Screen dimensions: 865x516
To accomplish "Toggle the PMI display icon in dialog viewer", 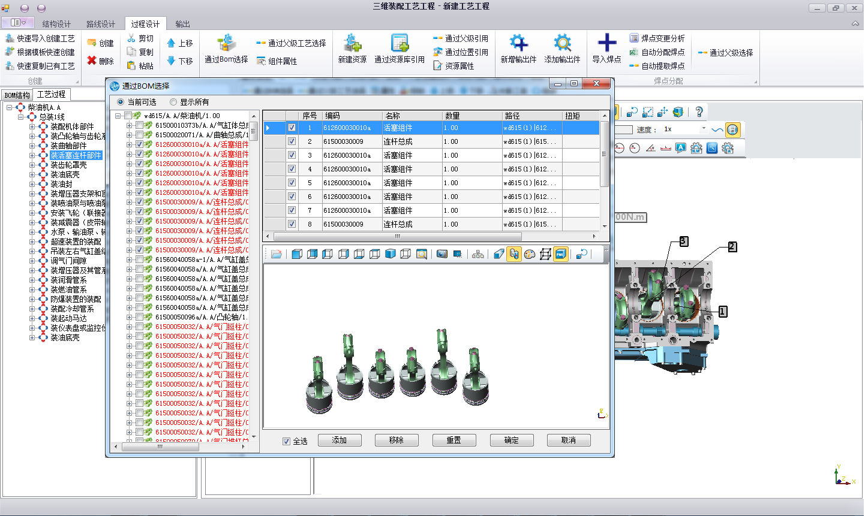I will (560, 254).
